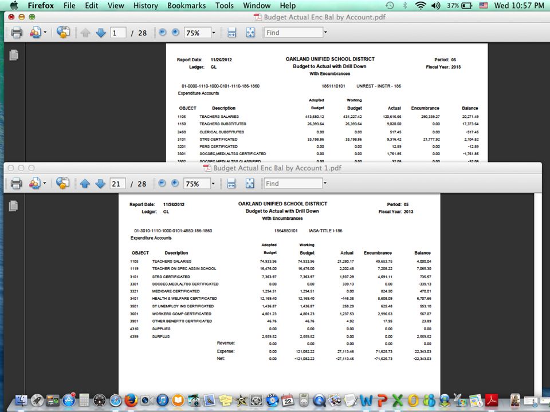
Task: Open the View menu
Action: (116, 6)
